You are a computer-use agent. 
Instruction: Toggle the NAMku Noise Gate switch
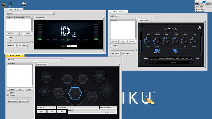(x=157, y=50)
